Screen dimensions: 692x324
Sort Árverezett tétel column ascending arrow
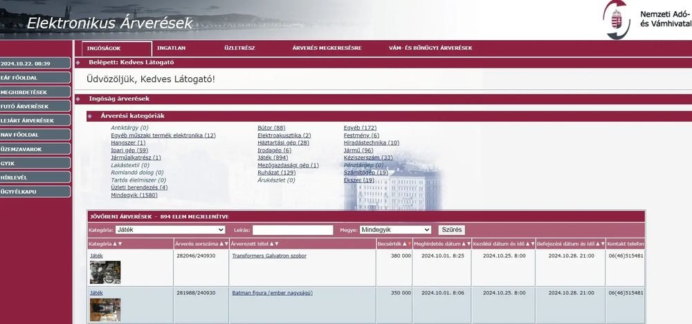271,244
